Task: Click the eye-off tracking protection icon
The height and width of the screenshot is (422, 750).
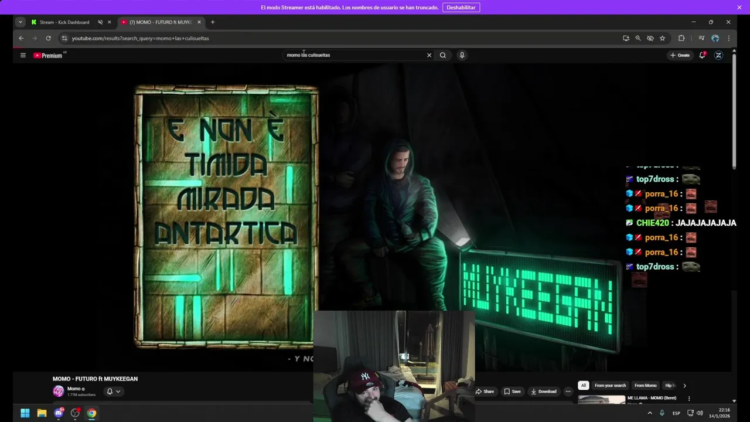Action: point(650,38)
